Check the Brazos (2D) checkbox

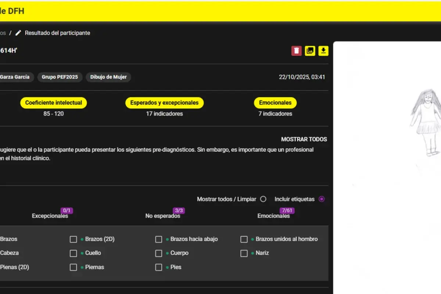[x=73, y=239]
